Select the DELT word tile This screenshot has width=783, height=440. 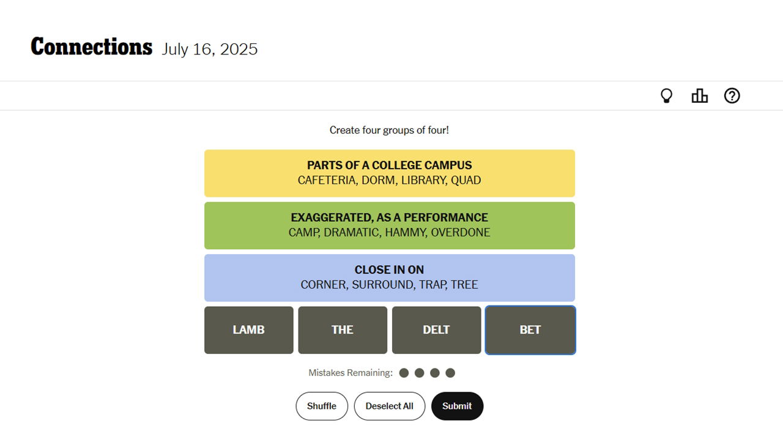click(x=436, y=330)
